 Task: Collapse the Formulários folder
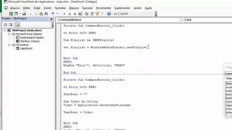(x=9, y=45)
